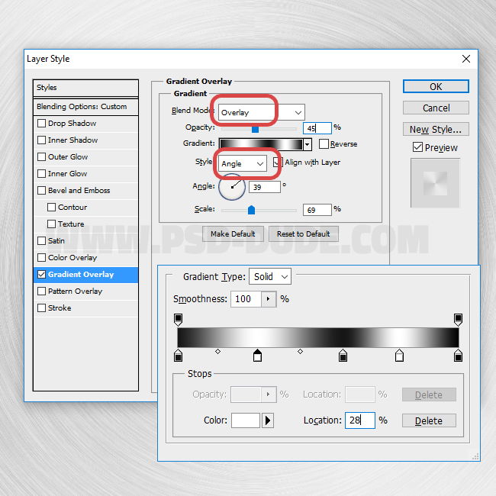Click the Angle dial control
The width and height of the screenshot is (496, 496).
tap(232, 185)
